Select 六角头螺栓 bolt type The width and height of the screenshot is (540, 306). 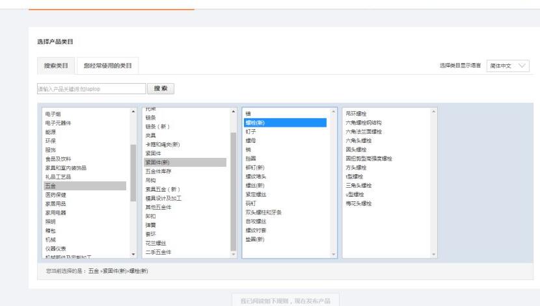[x=358, y=140]
